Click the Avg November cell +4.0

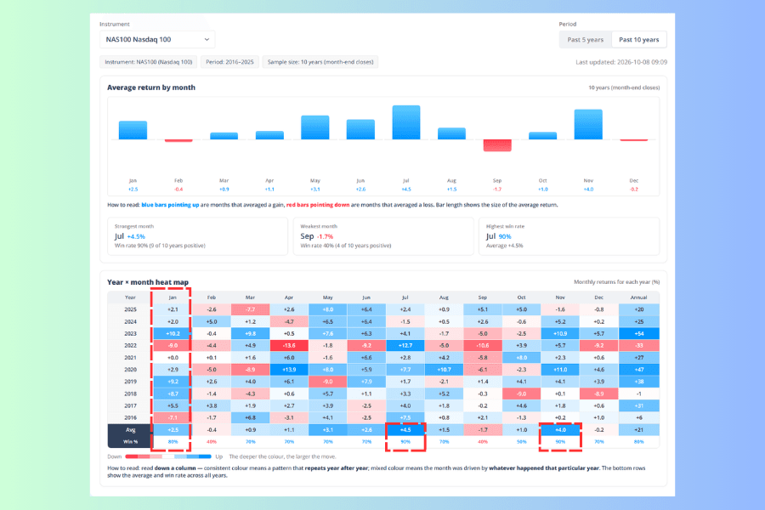560,430
